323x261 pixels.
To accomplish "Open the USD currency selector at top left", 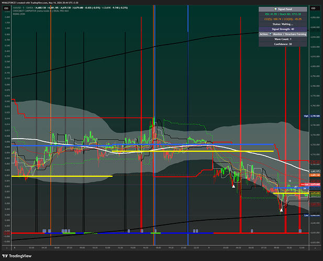I will 6,8.
